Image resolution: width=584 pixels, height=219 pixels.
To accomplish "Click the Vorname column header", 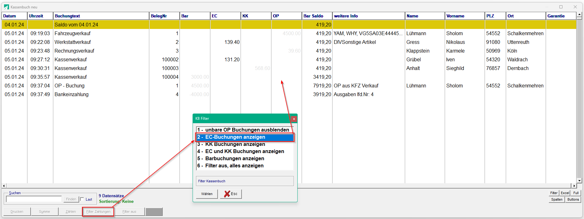I will [465, 16].
